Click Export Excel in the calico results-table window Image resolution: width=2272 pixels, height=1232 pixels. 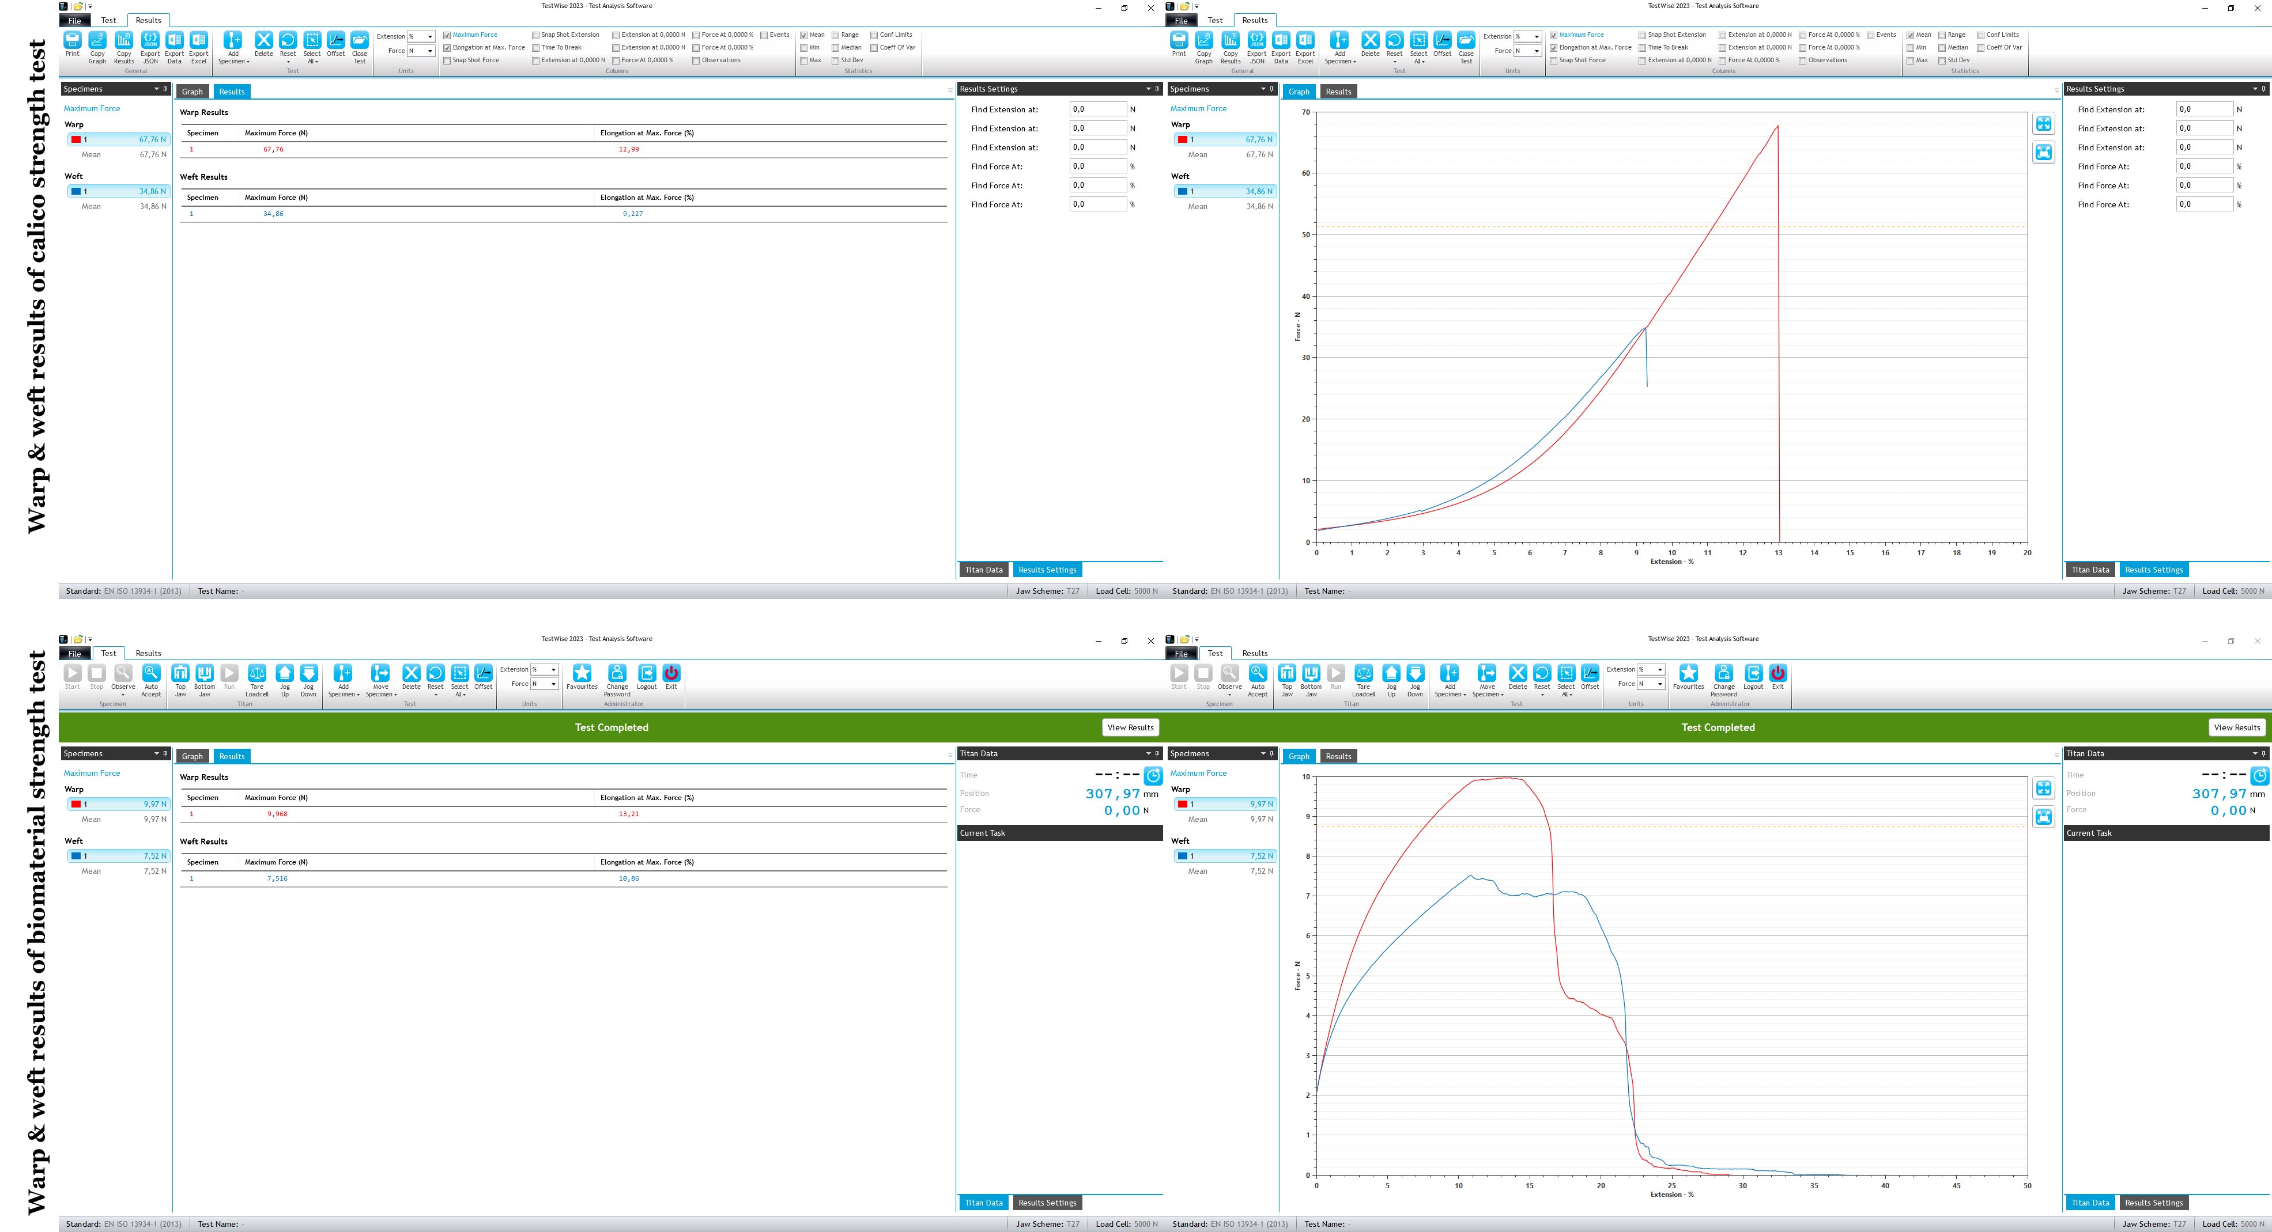(198, 48)
